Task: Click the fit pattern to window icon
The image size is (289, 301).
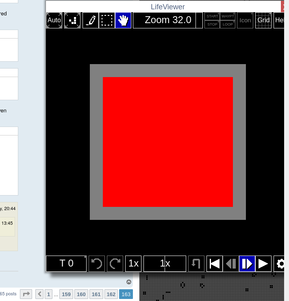Action: point(72,20)
